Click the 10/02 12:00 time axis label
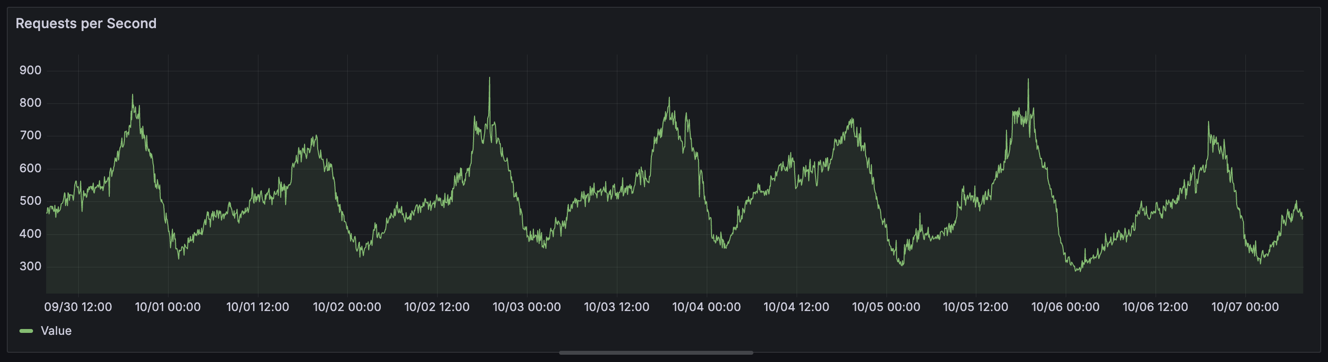This screenshot has width=1328, height=362. pos(437,308)
